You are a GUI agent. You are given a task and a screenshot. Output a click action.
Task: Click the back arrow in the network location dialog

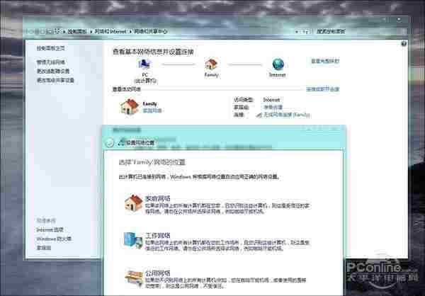tap(110, 142)
